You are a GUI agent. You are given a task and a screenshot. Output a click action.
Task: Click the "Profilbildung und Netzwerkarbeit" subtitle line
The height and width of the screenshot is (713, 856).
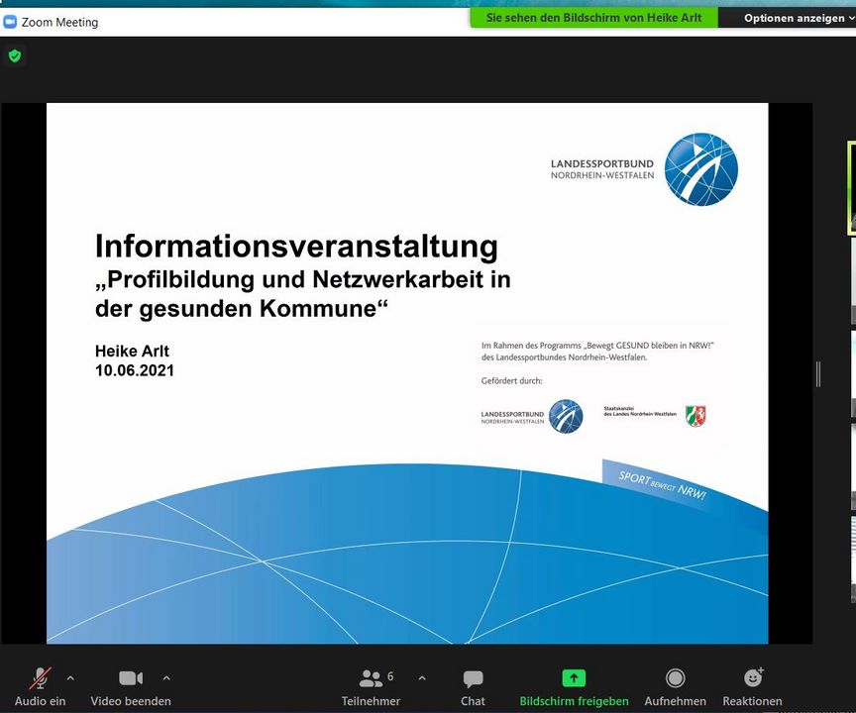(x=303, y=280)
